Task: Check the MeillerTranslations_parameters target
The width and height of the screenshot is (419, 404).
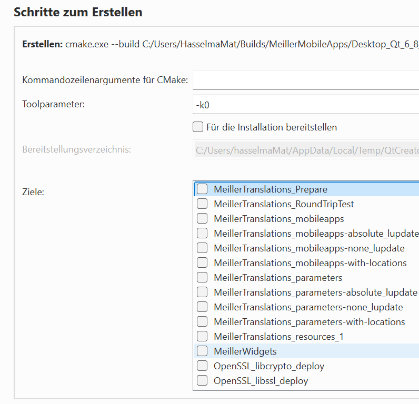Action: [202, 278]
